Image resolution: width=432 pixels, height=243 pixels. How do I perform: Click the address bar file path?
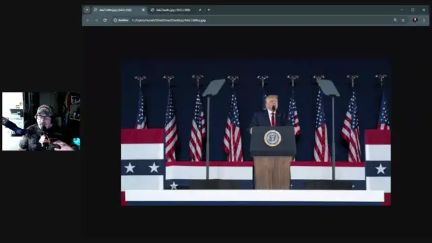coord(169,20)
